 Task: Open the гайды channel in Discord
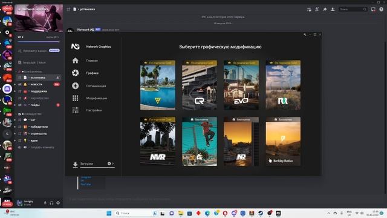(39, 105)
